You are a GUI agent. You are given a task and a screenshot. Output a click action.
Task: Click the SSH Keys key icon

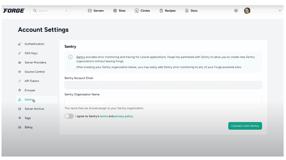click(x=20, y=53)
